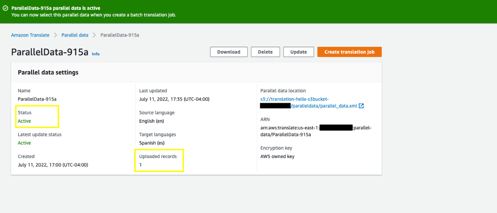Viewport: 497px width, 213px height.
Task: Open the external link icon beside parallel_data.xml
Action: 361,106
